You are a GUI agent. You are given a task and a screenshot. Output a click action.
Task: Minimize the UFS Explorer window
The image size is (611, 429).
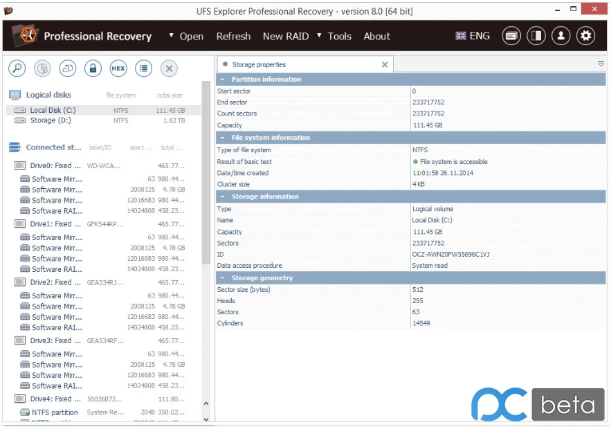[x=558, y=9]
